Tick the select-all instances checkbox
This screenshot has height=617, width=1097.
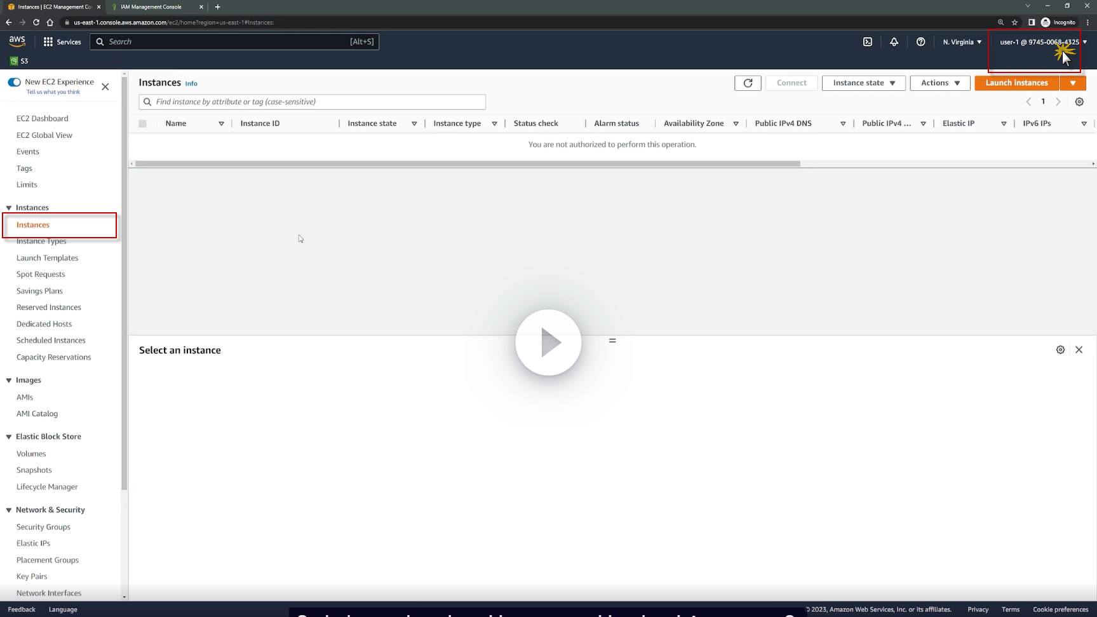coord(142,124)
